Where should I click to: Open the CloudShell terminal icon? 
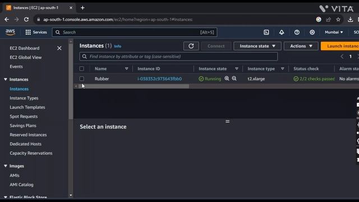pos(266,33)
